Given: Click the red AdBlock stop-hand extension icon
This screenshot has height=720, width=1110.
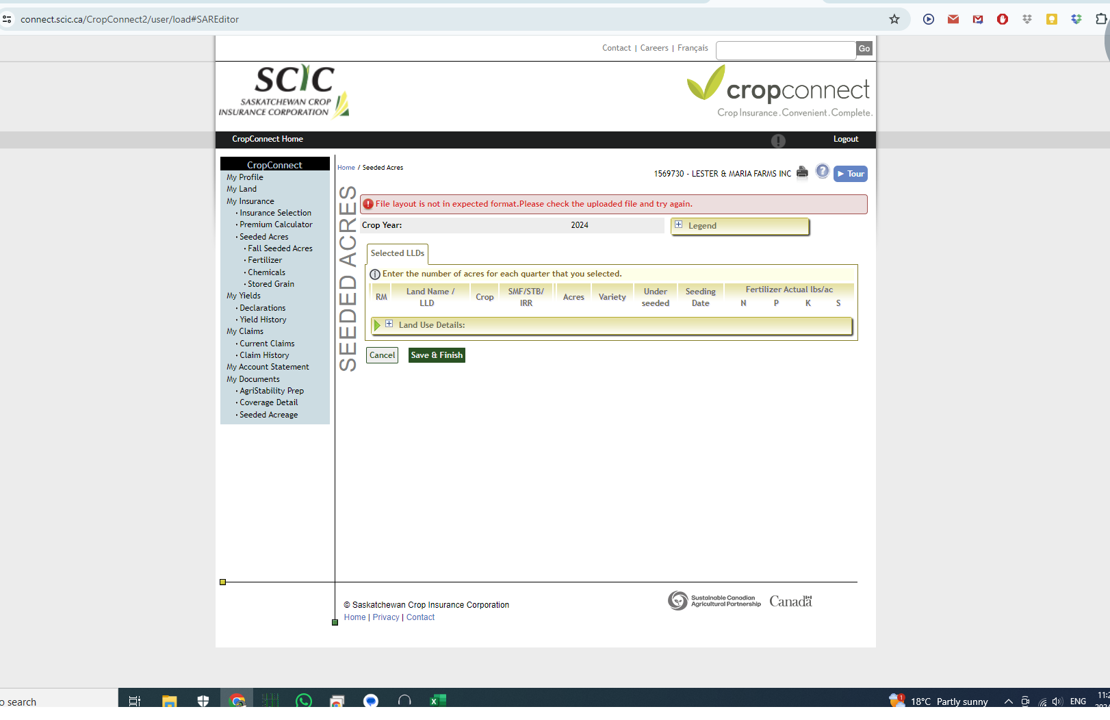Looking at the screenshot, I should point(1003,19).
